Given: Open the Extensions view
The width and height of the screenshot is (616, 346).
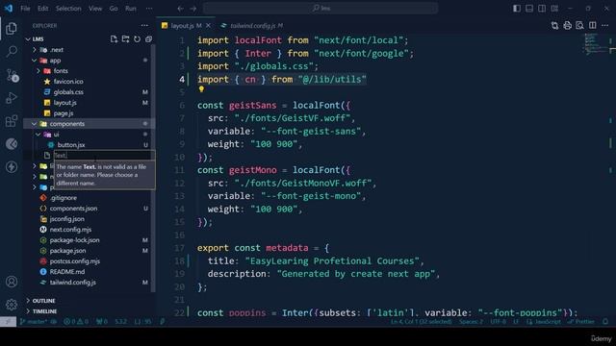Looking at the screenshot, I should pyautogui.click(x=12, y=121).
